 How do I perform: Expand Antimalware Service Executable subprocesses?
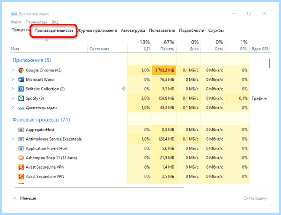[13, 139]
